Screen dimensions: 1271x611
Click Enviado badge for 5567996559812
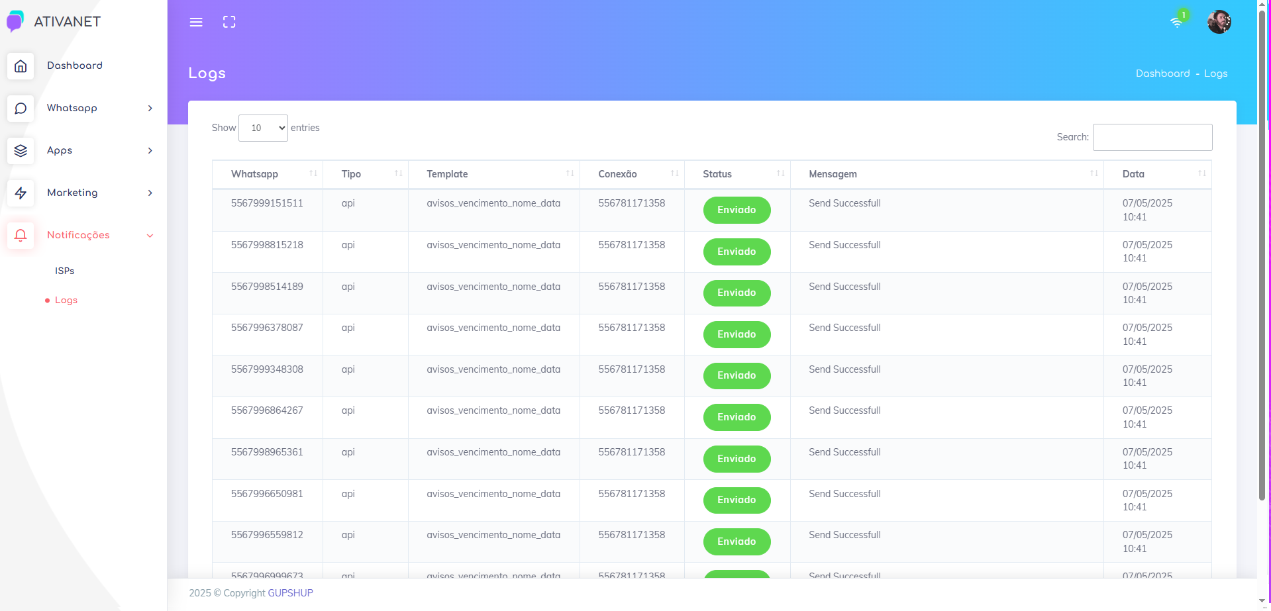pos(737,541)
